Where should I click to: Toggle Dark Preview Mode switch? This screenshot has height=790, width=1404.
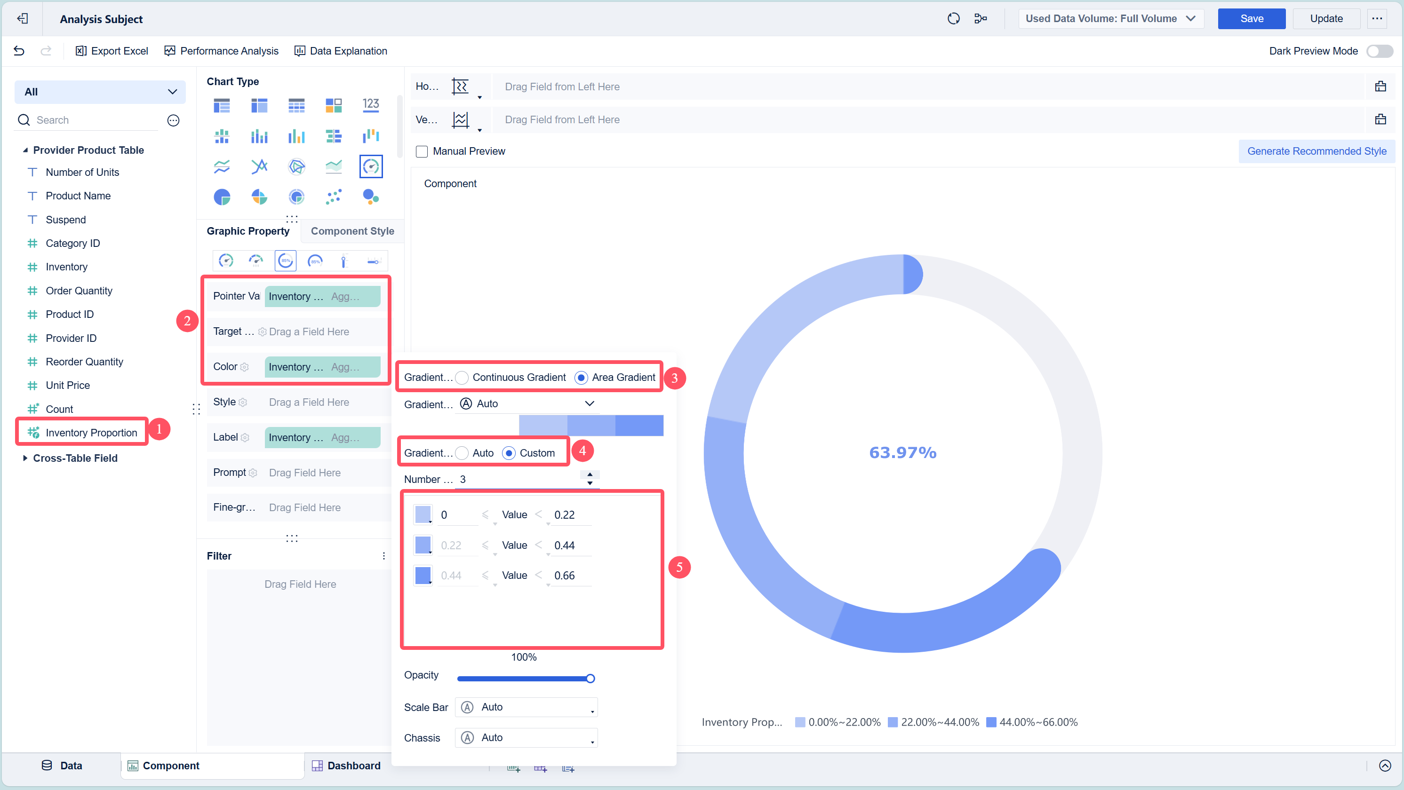(x=1379, y=51)
